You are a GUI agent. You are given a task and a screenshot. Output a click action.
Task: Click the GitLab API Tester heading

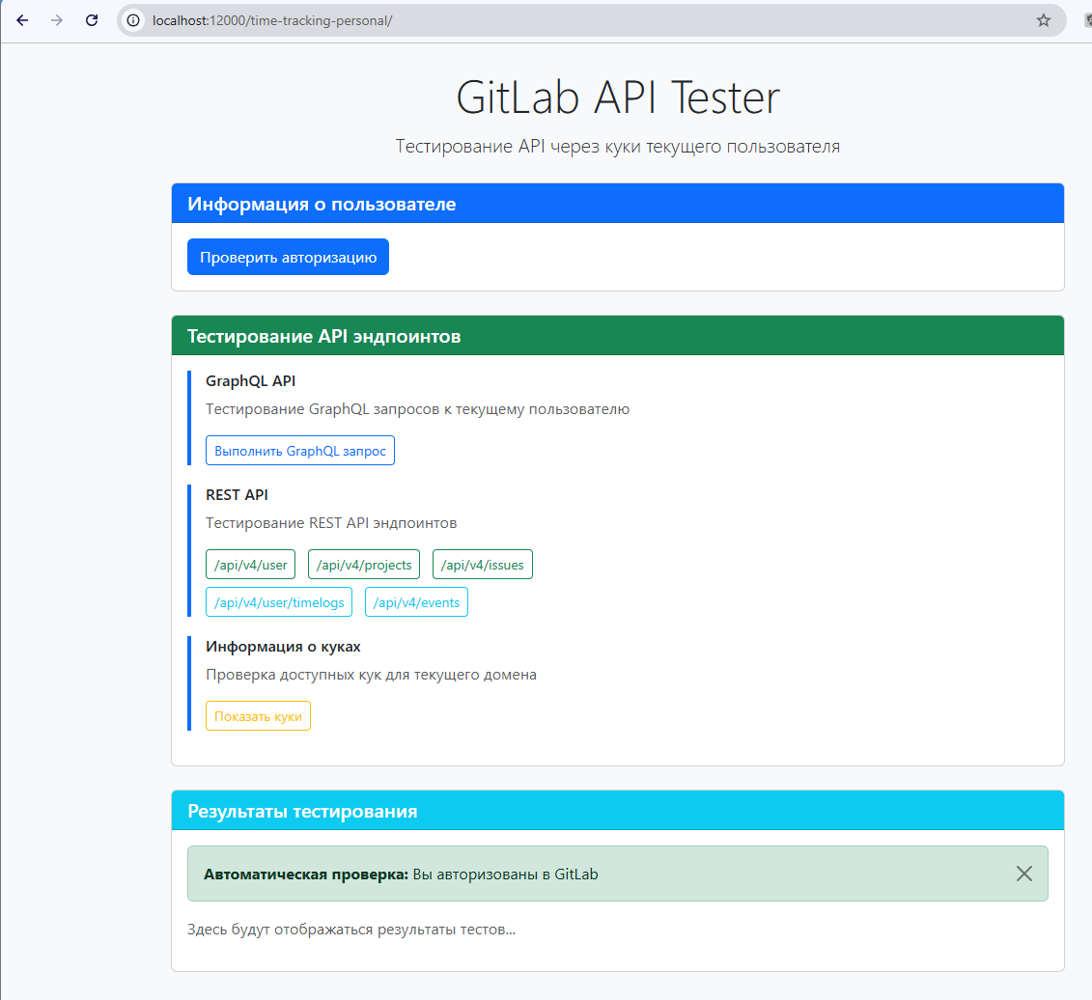point(618,97)
